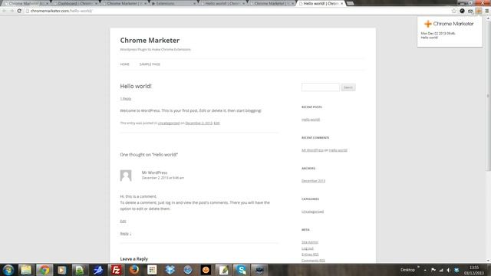Click the Mr WordPress comment author name
This screenshot has height=276, width=491.
pyautogui.click(x=154, y=172)
